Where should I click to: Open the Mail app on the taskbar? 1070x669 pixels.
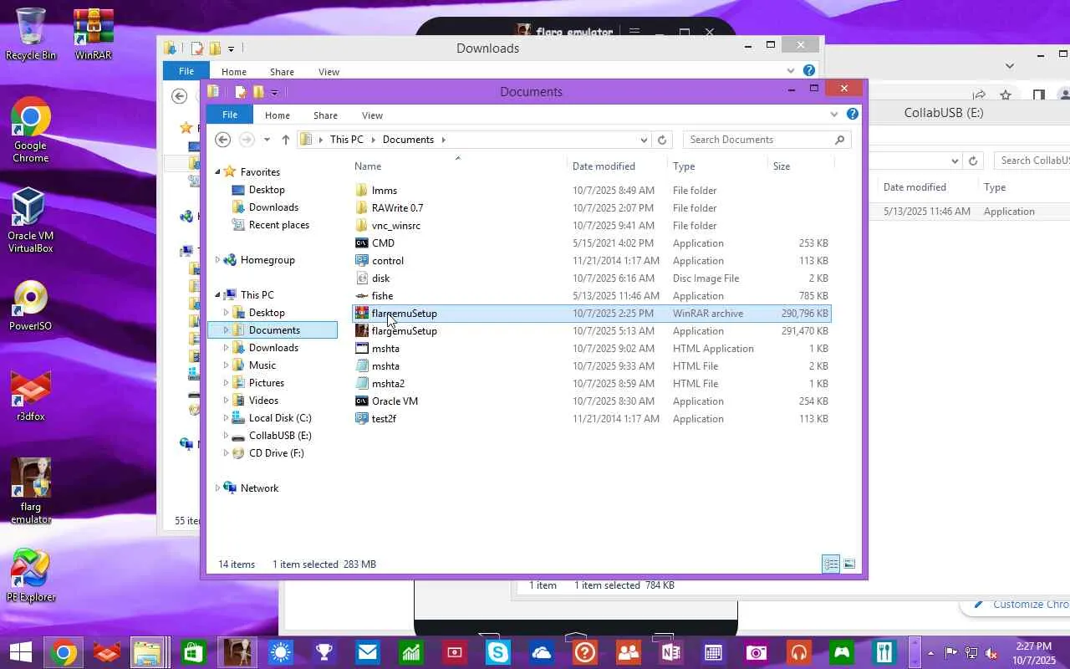pyautogui.click(x=368, y=652)
